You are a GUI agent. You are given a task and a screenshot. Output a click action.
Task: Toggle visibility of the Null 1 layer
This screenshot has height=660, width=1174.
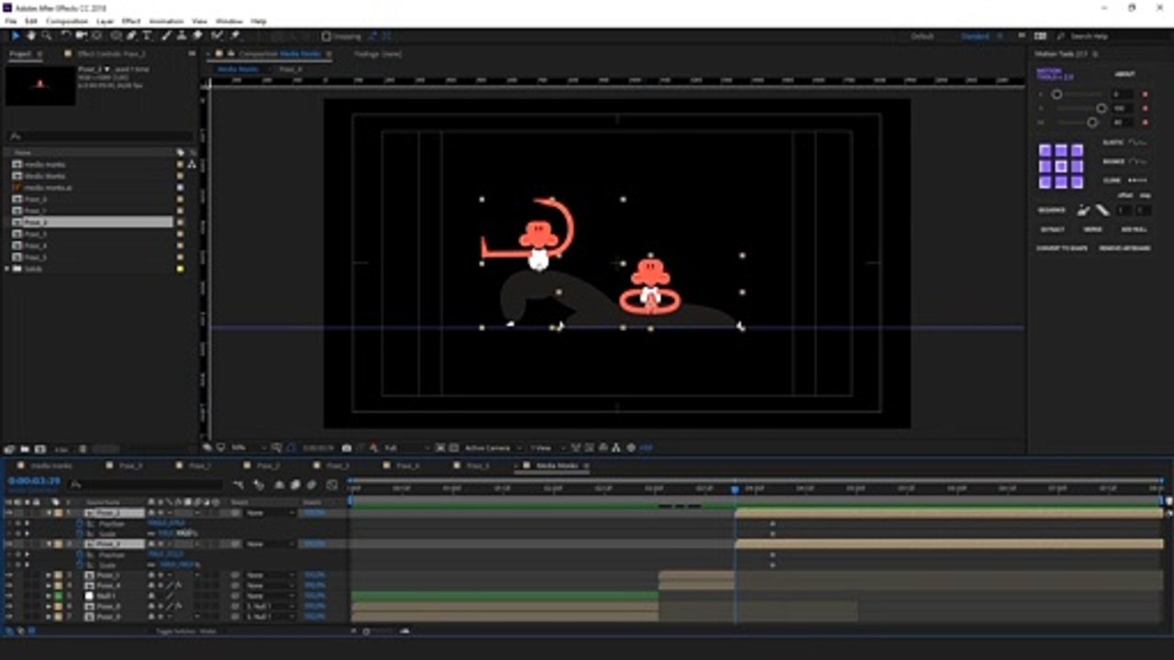pyautogui.click(x=8, y=596)
